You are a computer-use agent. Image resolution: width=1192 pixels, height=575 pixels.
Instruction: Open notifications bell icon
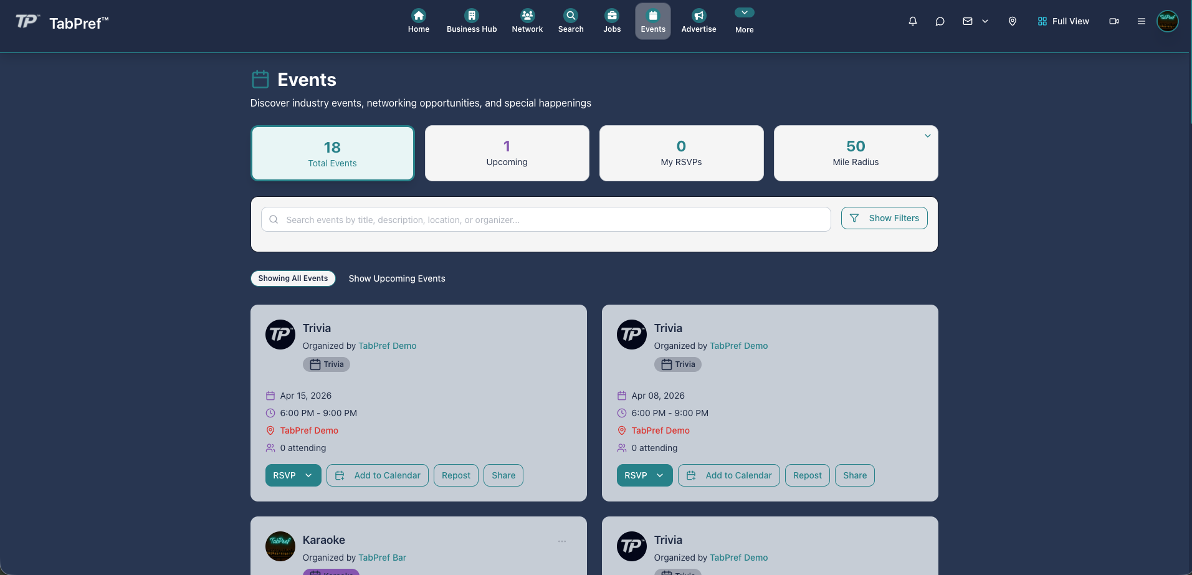913,21
